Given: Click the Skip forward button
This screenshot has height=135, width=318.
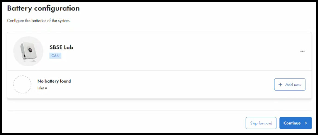Looking at the screenshot, I should coord(261,123).
